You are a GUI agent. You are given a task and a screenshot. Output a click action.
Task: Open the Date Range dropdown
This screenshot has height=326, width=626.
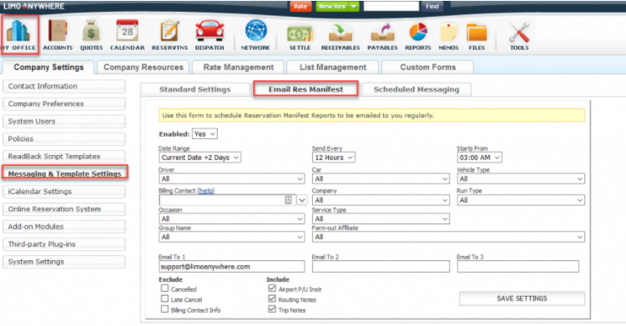point(200,158)
